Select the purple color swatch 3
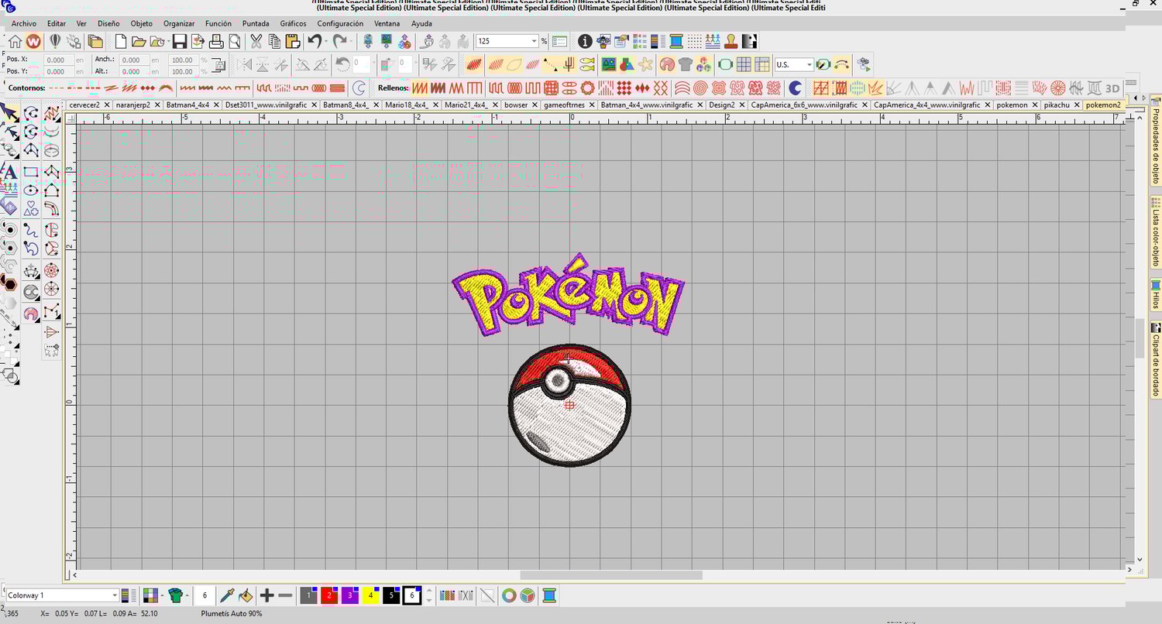This screenshot has height=624, width=1162. pyautogui.click(x=349, y=595)
